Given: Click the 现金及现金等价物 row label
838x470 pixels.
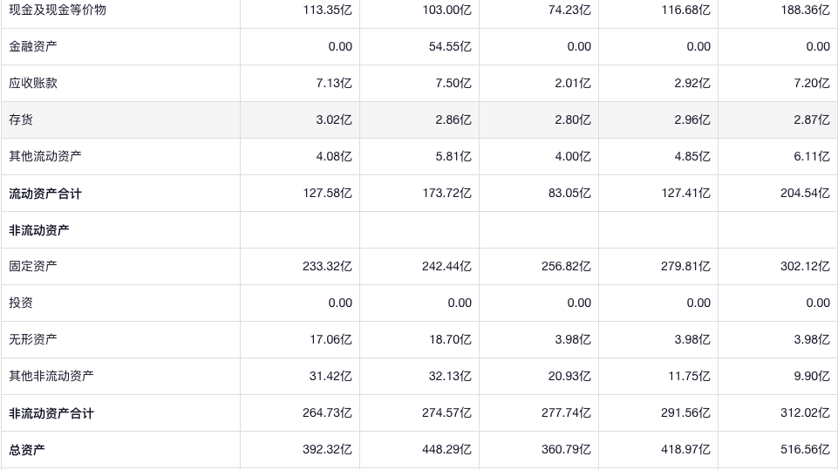Looking at the screenshot, I should (58, 10).
